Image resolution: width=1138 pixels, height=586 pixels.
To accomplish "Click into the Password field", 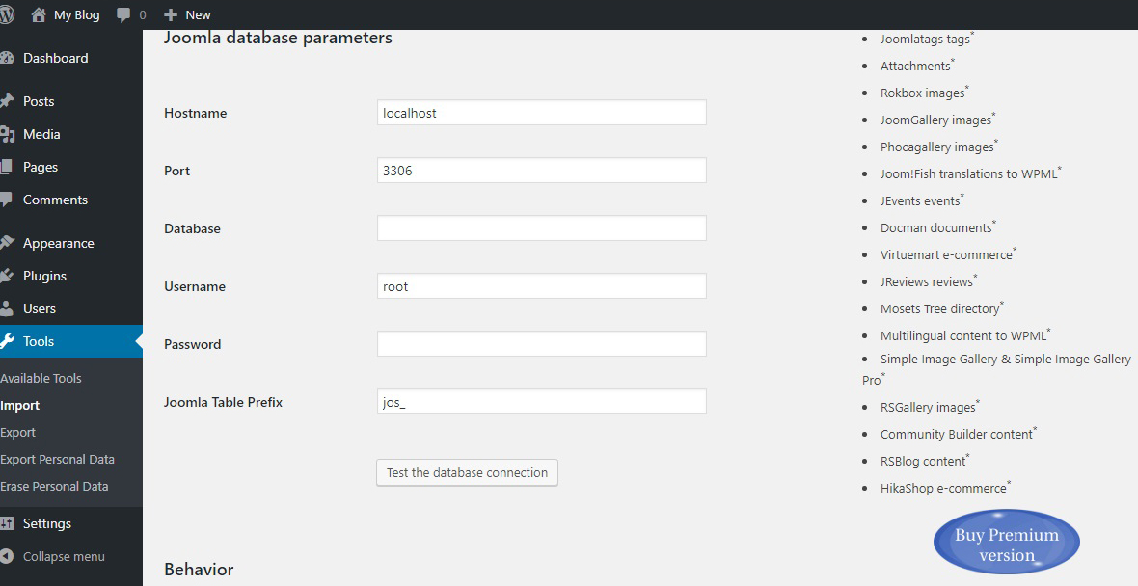I will (x=541, y=344).
